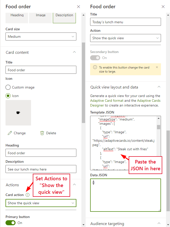Viewport: 170px width, 227px height.
Task: Click the warning info circle icon
Action: tap(95, 67)
